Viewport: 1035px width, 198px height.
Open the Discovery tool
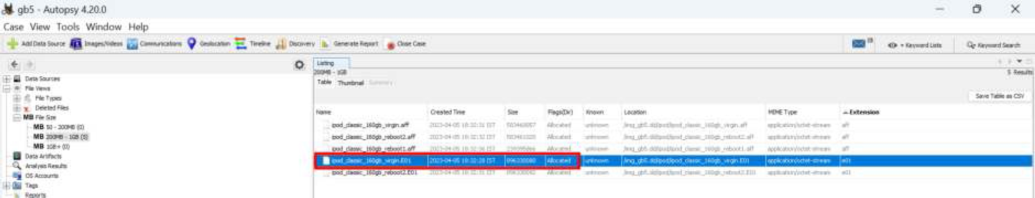tap(281, 44)
